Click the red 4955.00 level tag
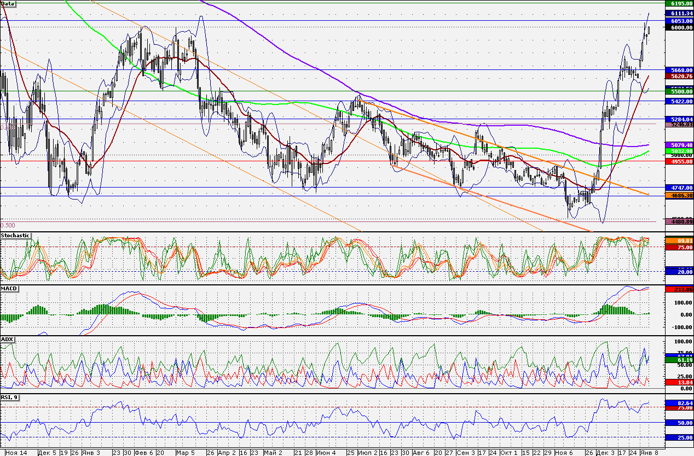This screenshot has width=694, height=456. pos(679,162)
